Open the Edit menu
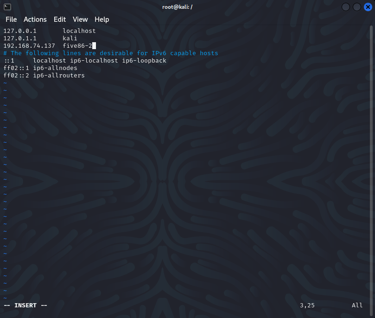This screenshot has width=375, height=318. point(60,19)
